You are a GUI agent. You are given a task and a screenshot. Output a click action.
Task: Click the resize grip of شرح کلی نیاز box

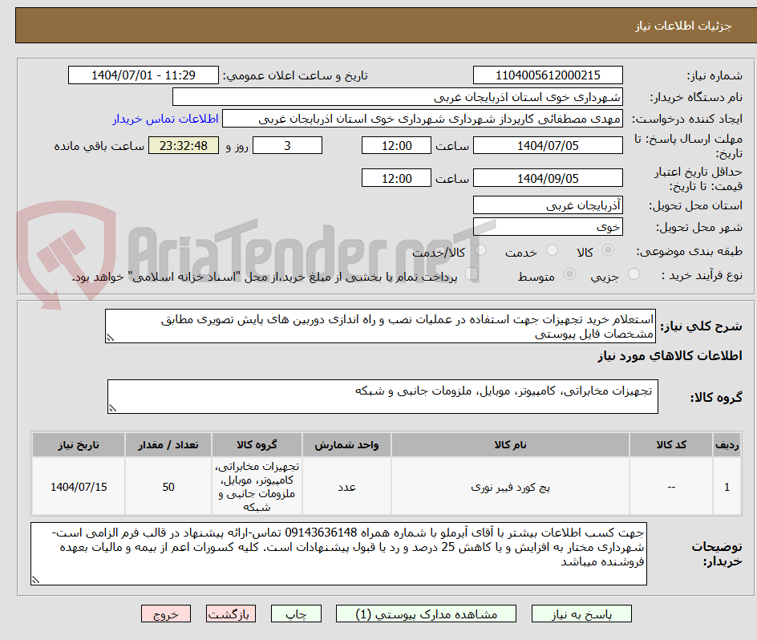pyautogui.click(x=110, y=339)
